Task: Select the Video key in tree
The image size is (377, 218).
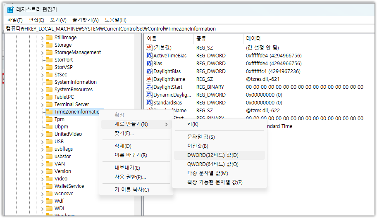Action: click(x=61, y=179)
